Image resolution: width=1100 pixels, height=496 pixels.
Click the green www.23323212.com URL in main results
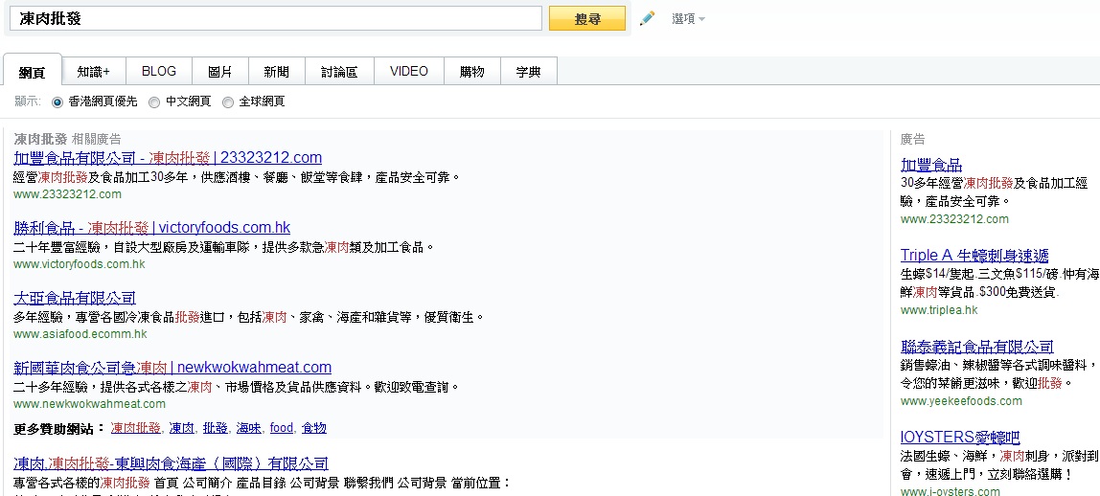pyautogui.click(x=67, y=194)
